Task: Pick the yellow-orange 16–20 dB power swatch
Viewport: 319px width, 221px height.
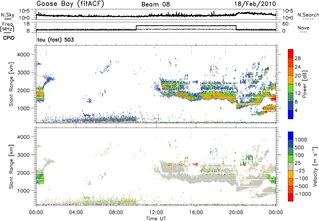Action: (x=291, y=80)
